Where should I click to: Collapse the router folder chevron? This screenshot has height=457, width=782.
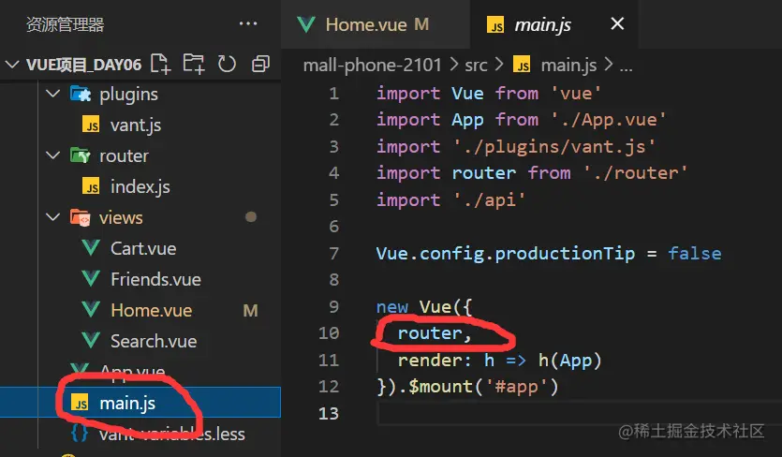click(x=52, y=155)
